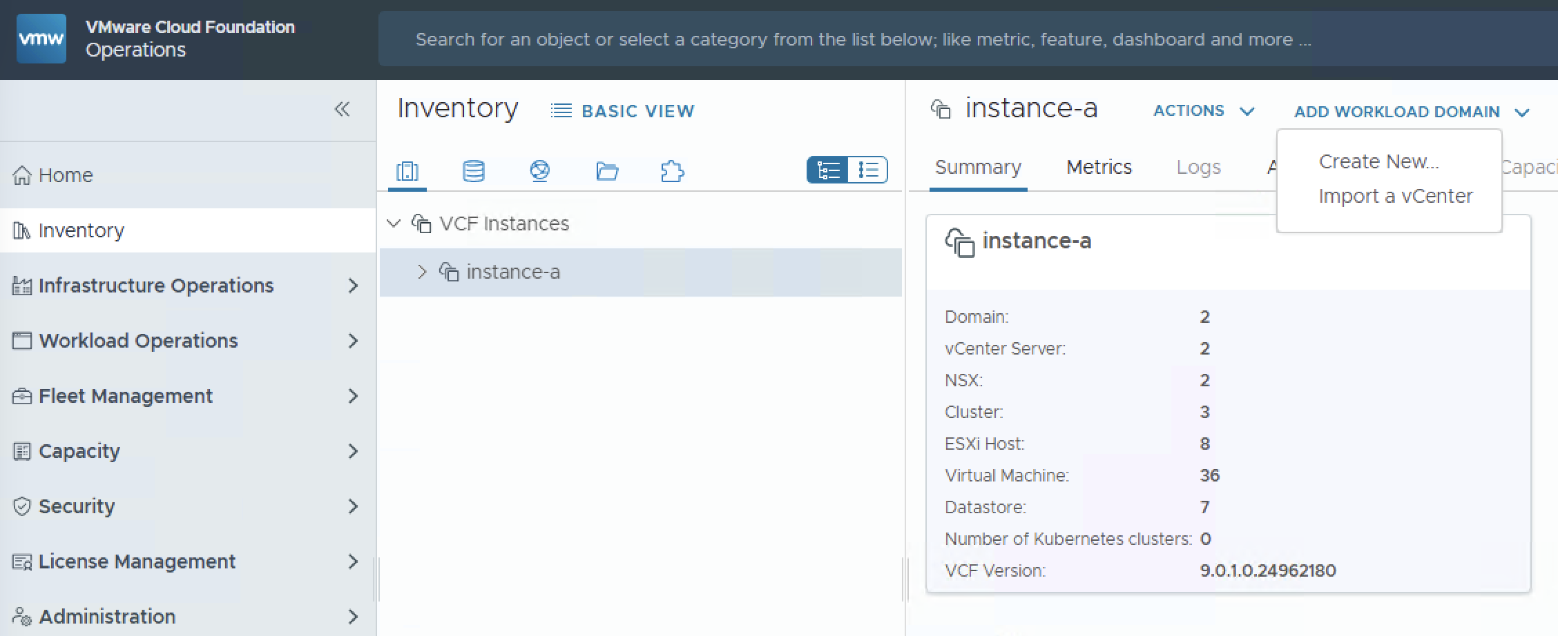
Task: Toggle Basic View for the inventory
Action: (x=623, y=111)
